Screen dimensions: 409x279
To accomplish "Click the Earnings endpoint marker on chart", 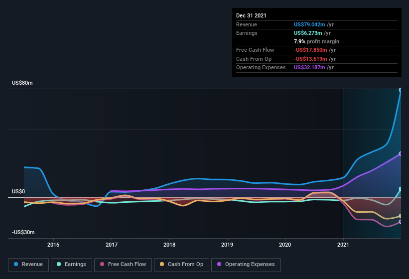I will point(401,189).
